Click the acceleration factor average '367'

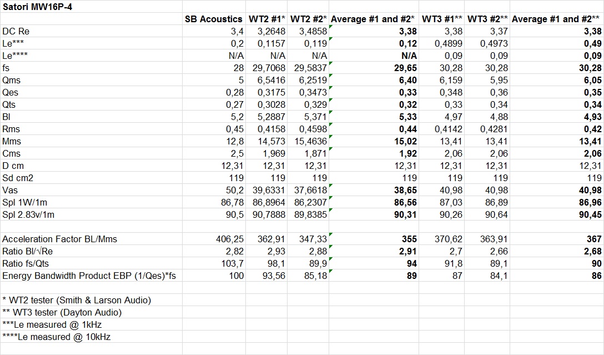click(x=595, y=239)
